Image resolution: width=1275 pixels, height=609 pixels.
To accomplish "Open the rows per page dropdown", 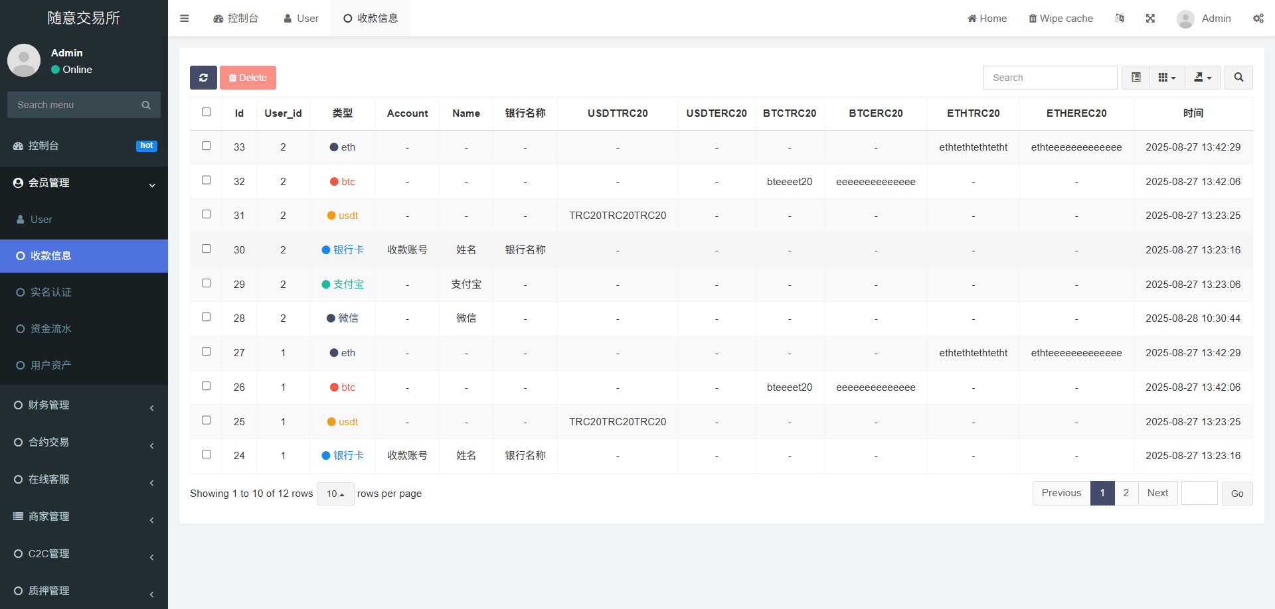I will pos(335,494).
